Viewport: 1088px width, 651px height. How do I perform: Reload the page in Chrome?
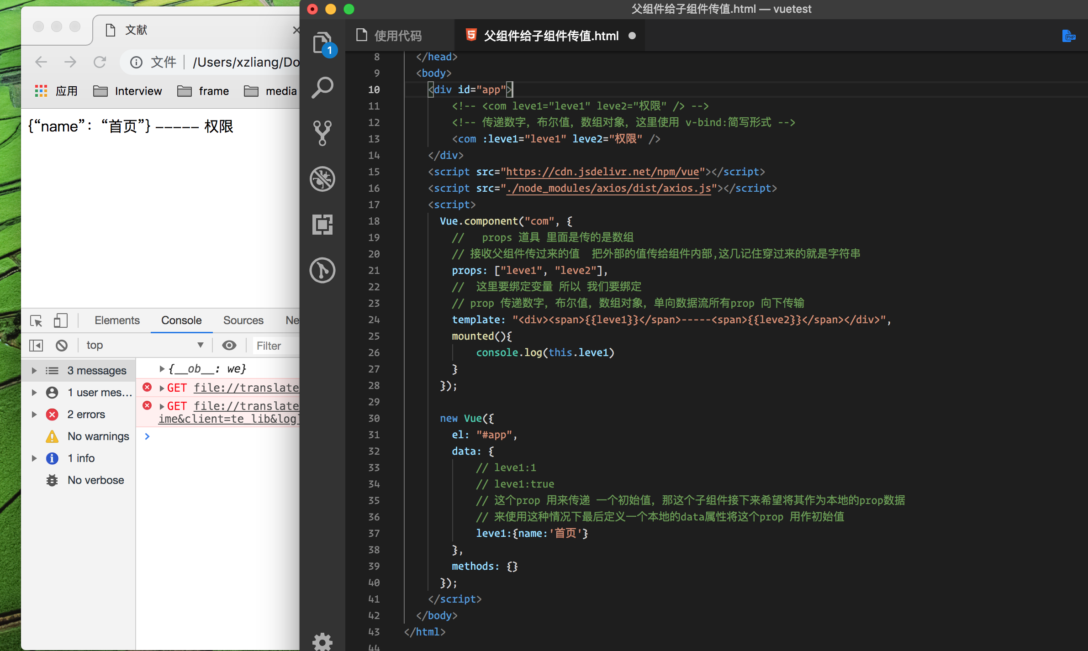coord(100,62)
